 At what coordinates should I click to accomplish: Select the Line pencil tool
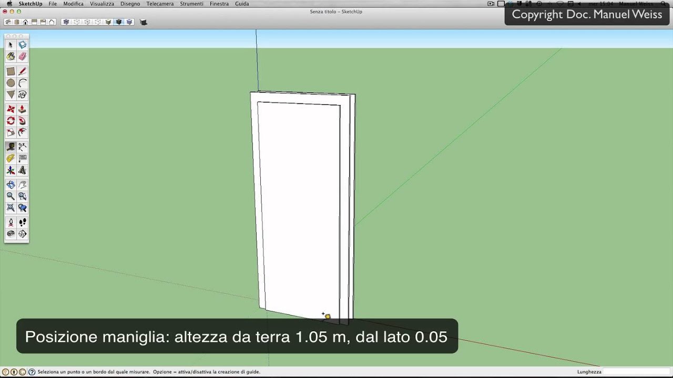click(x=22, y=71)
